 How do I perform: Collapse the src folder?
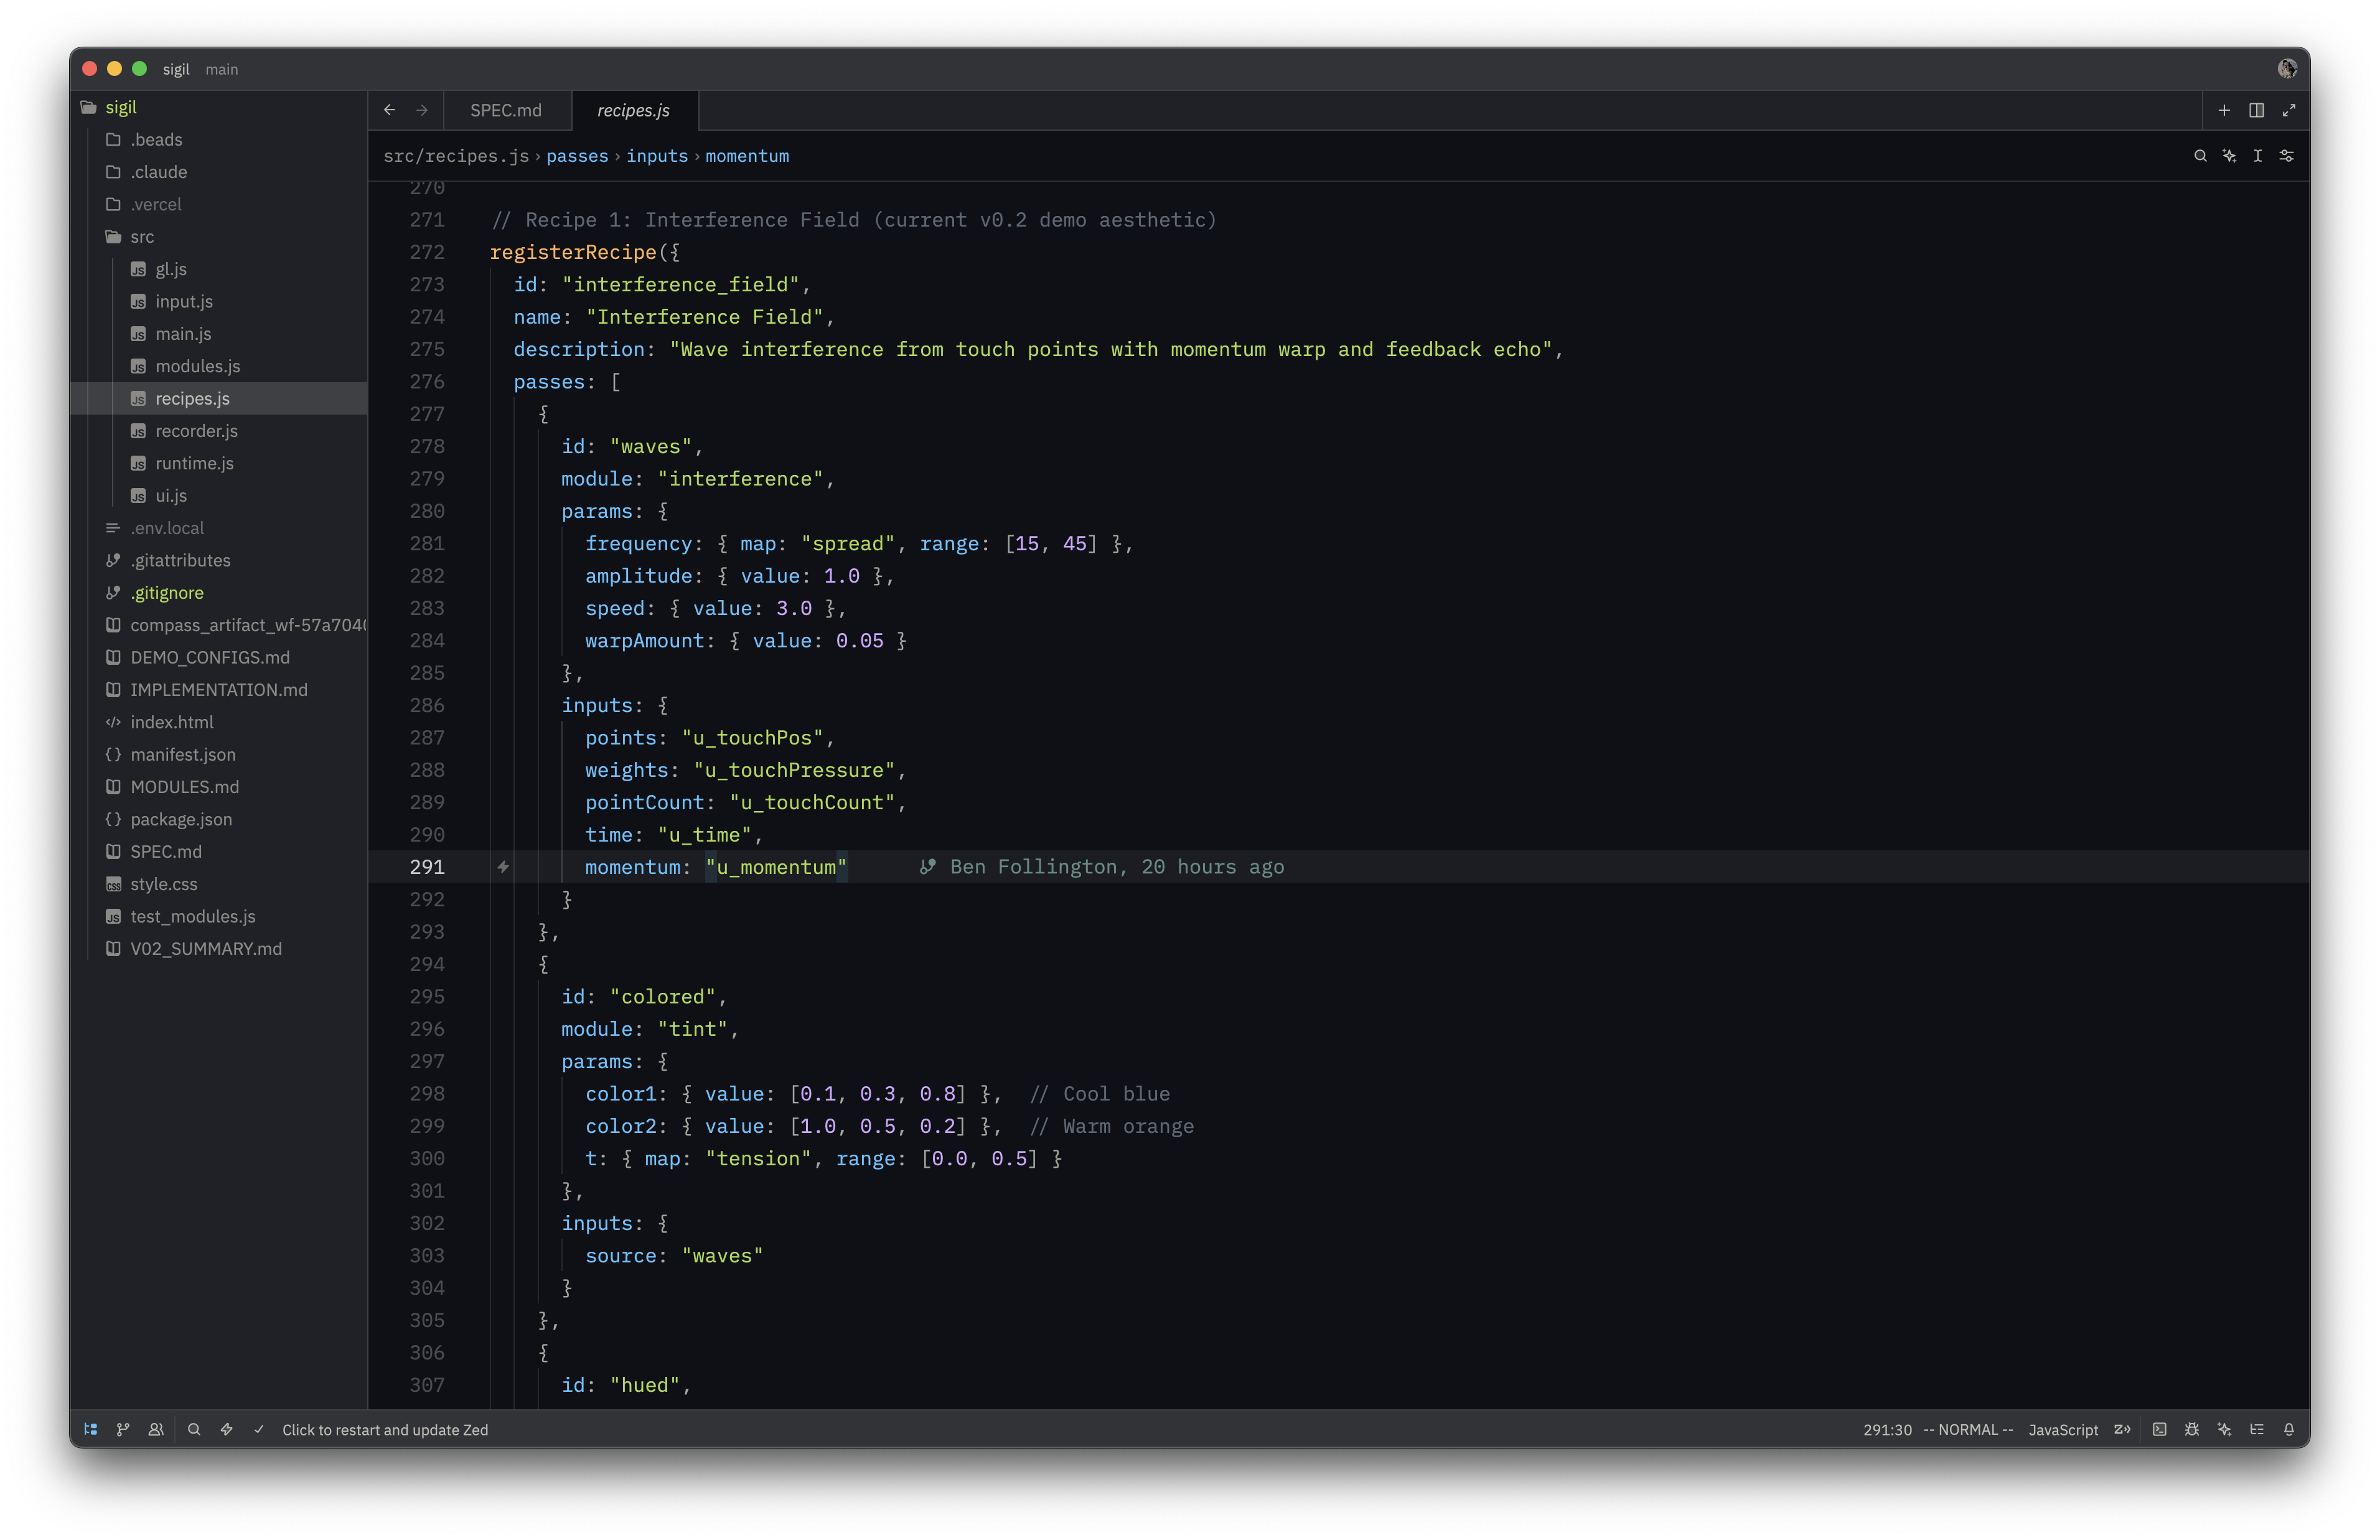point(142,237)
